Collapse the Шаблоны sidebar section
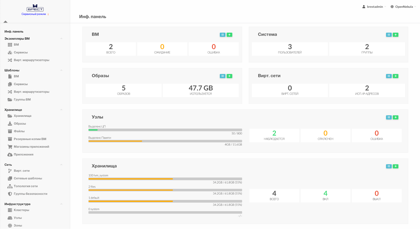This screenshot has width=420, height=229. (61, 70)
